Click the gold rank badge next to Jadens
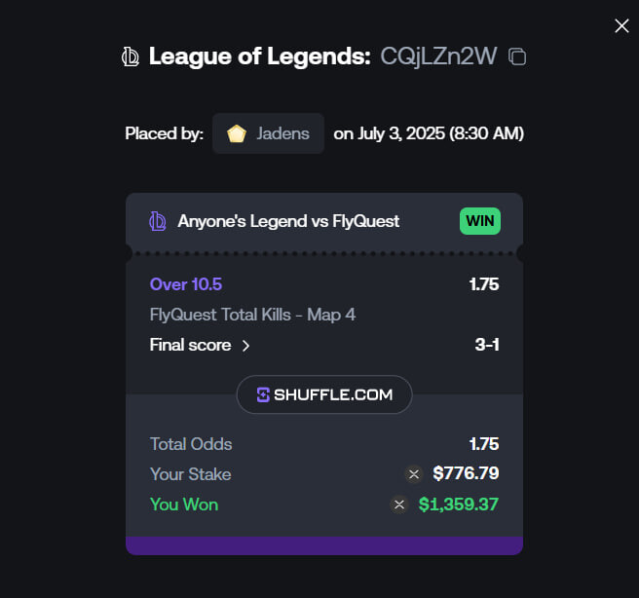This screenshot has width=639, height=598. (x=237, y=133)
